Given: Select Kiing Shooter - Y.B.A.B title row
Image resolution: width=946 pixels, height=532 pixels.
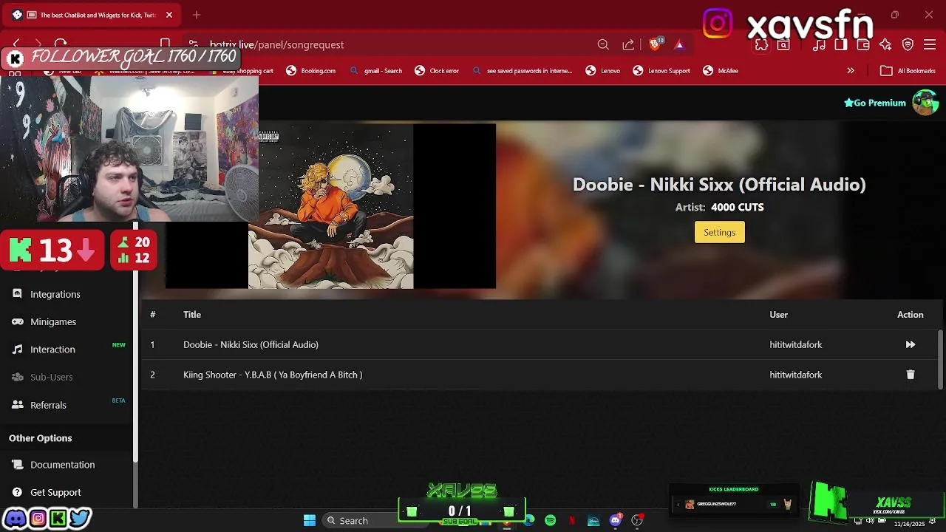Looking at the screenshot, I should point(273,375).
